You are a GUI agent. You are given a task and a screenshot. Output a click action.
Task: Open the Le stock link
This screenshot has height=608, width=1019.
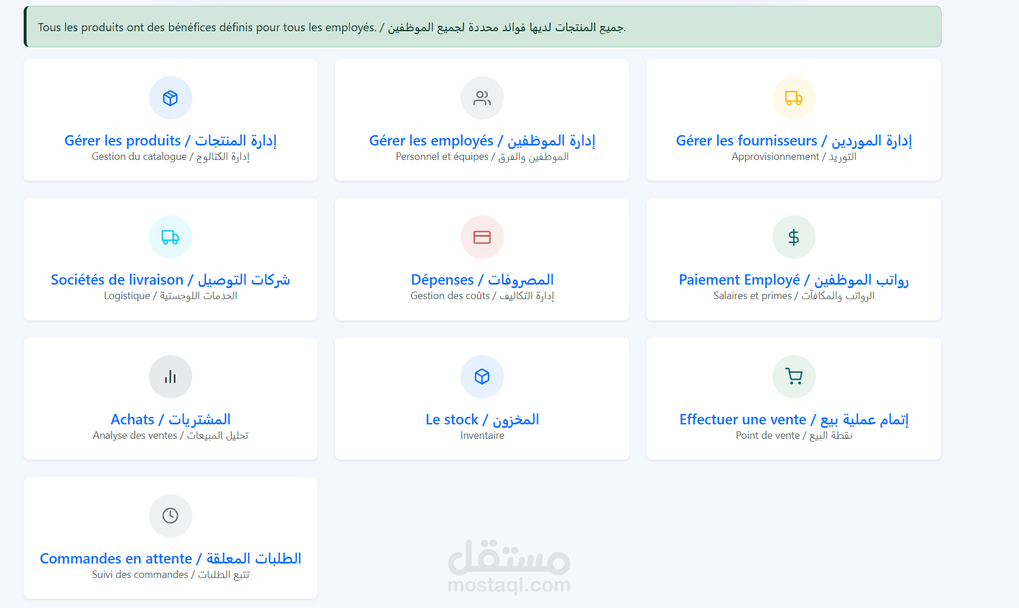click(482, 419)
